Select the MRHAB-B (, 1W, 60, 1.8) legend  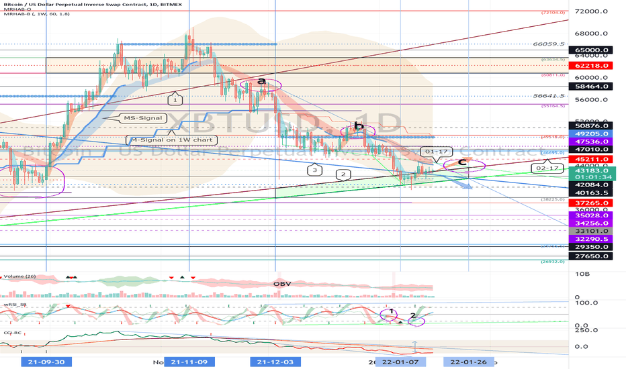click(37, 14)
